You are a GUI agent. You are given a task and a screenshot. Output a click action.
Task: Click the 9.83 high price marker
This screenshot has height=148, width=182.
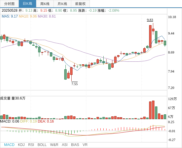150,20
